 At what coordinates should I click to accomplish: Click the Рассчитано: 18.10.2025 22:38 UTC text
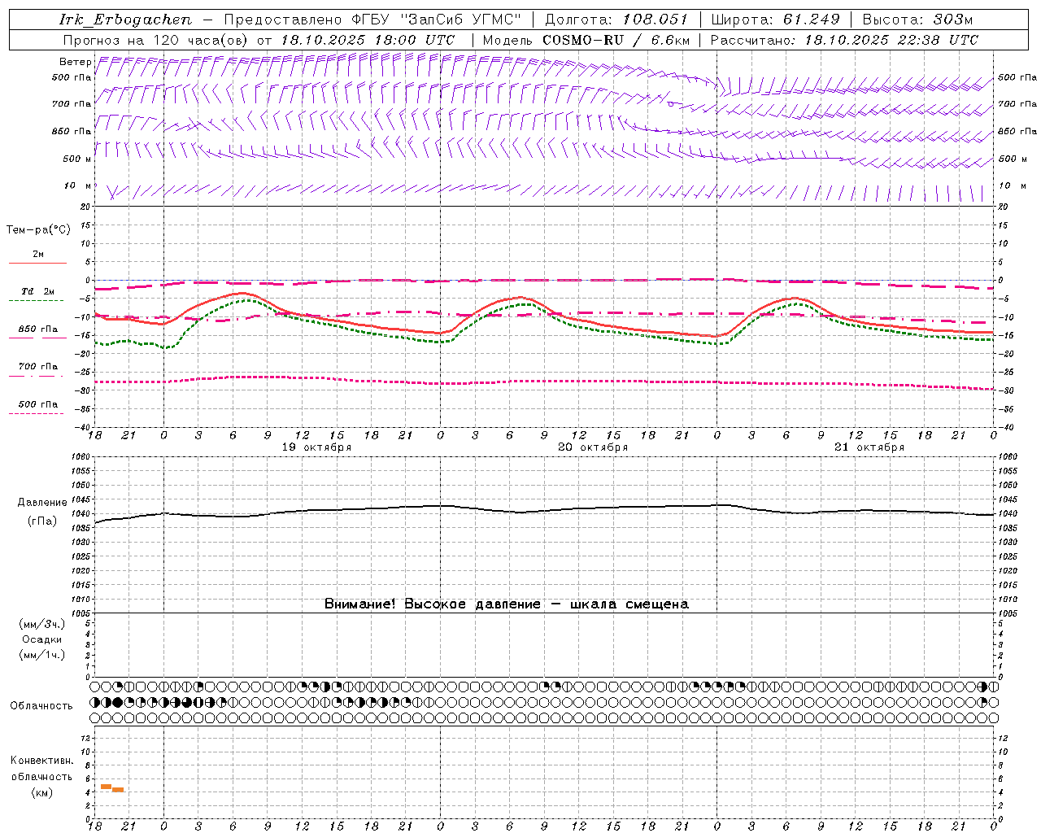coord(844,40)
